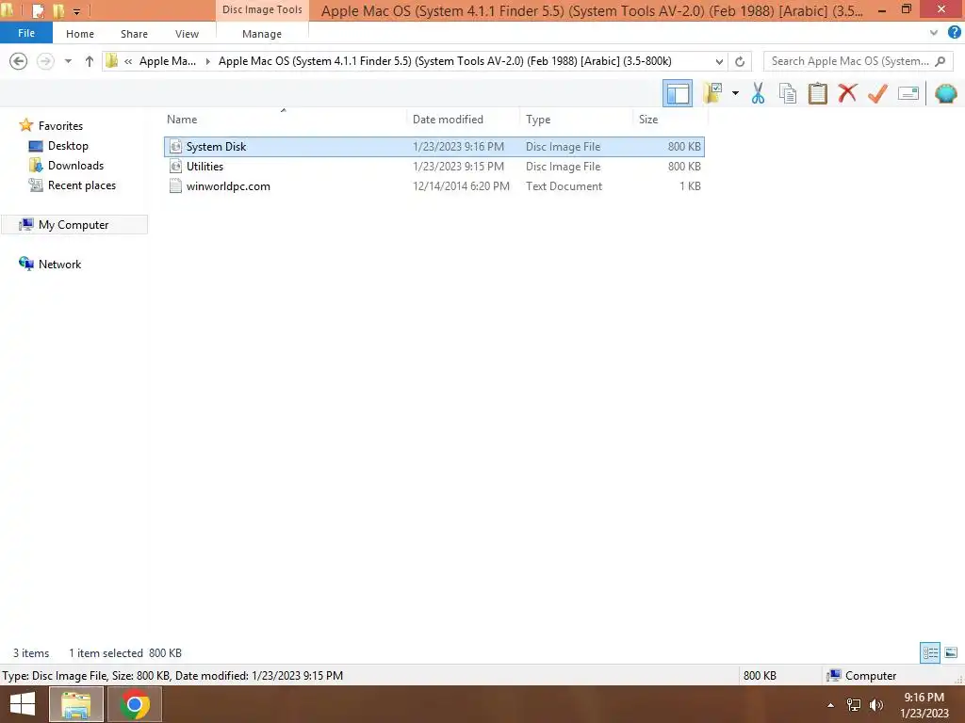Click the Properties icon in quick access toolbar
This screenshot has width=965, height=723.
click(38, 10)
